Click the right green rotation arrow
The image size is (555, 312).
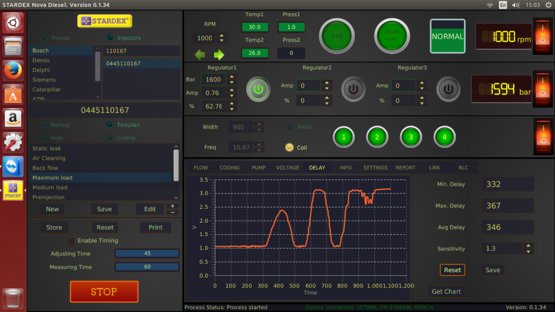219,54
